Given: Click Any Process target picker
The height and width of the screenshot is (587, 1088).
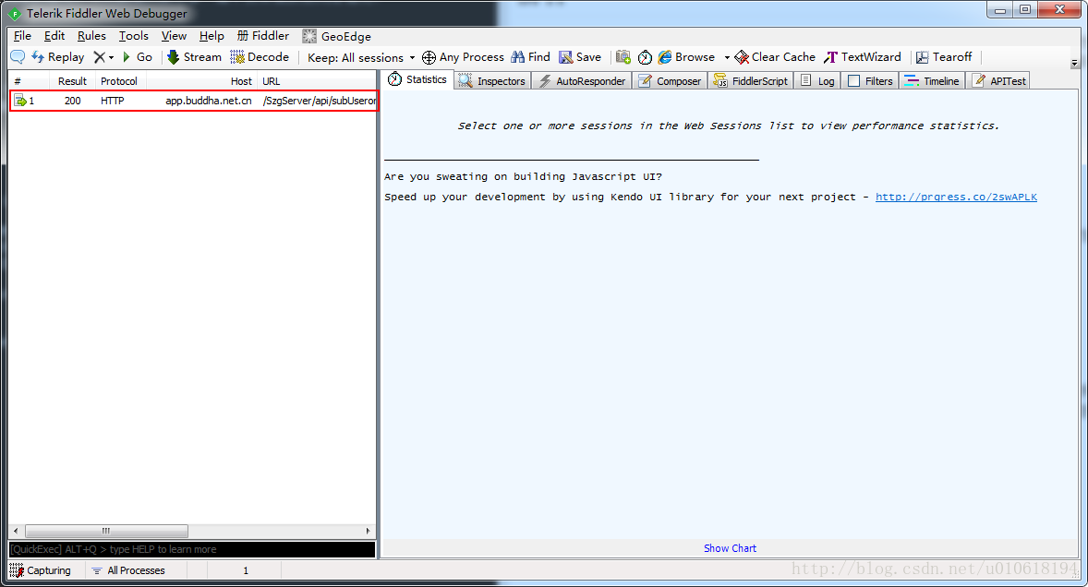Looking at the screenshot, I should [x=463, y=57].
